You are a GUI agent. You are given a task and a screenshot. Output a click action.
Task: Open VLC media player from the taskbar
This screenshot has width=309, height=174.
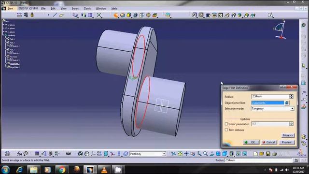point(104,170)
